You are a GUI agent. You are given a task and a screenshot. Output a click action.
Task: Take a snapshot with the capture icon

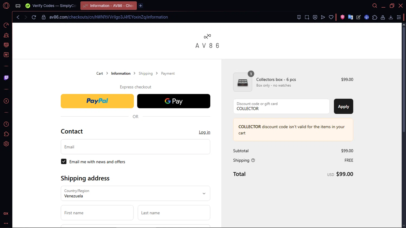(307, 17)
